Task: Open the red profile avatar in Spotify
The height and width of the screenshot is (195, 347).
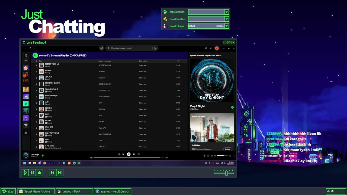Action: coord(217,48)
